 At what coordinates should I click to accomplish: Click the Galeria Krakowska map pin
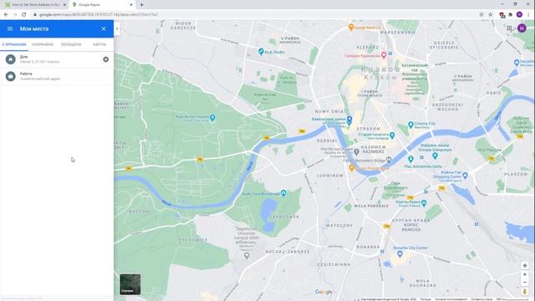384,55
